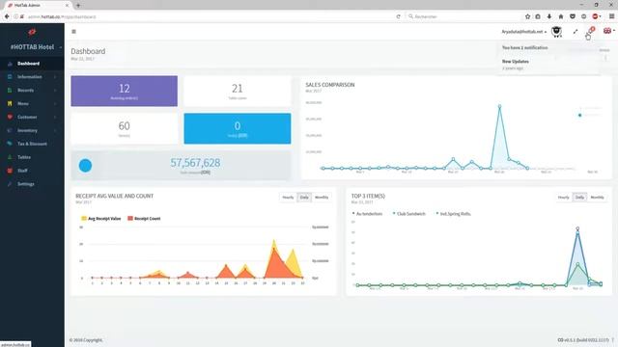Image resolution: width=618 pixels, height=347 pixels.
Task: Click the Records sidebar icon
Action: [10, 90]
